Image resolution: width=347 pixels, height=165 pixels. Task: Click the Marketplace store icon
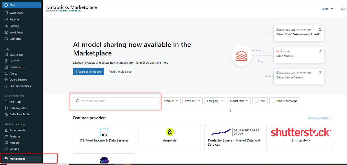tap(6, 159)
